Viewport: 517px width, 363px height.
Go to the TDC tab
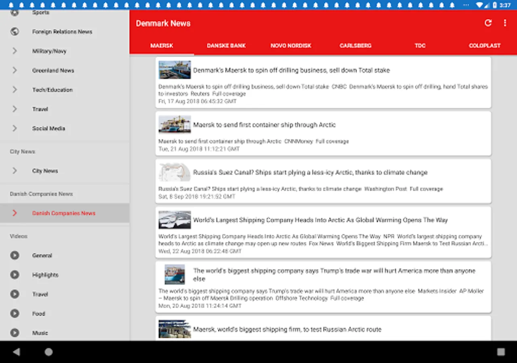tap(420, 46)
